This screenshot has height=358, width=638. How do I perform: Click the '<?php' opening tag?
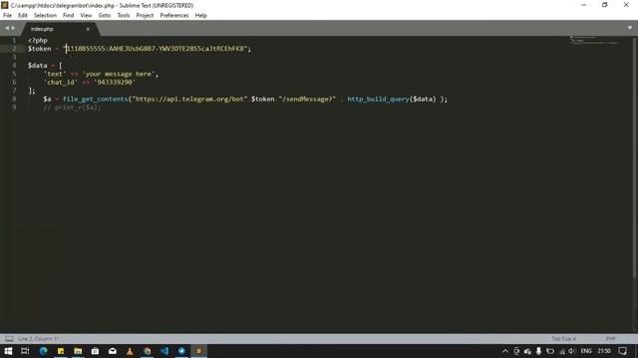tap(38, 40)
